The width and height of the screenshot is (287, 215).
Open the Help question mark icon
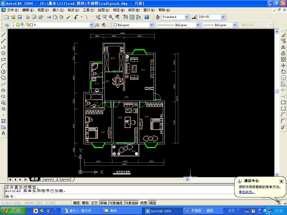click(147, 17)
